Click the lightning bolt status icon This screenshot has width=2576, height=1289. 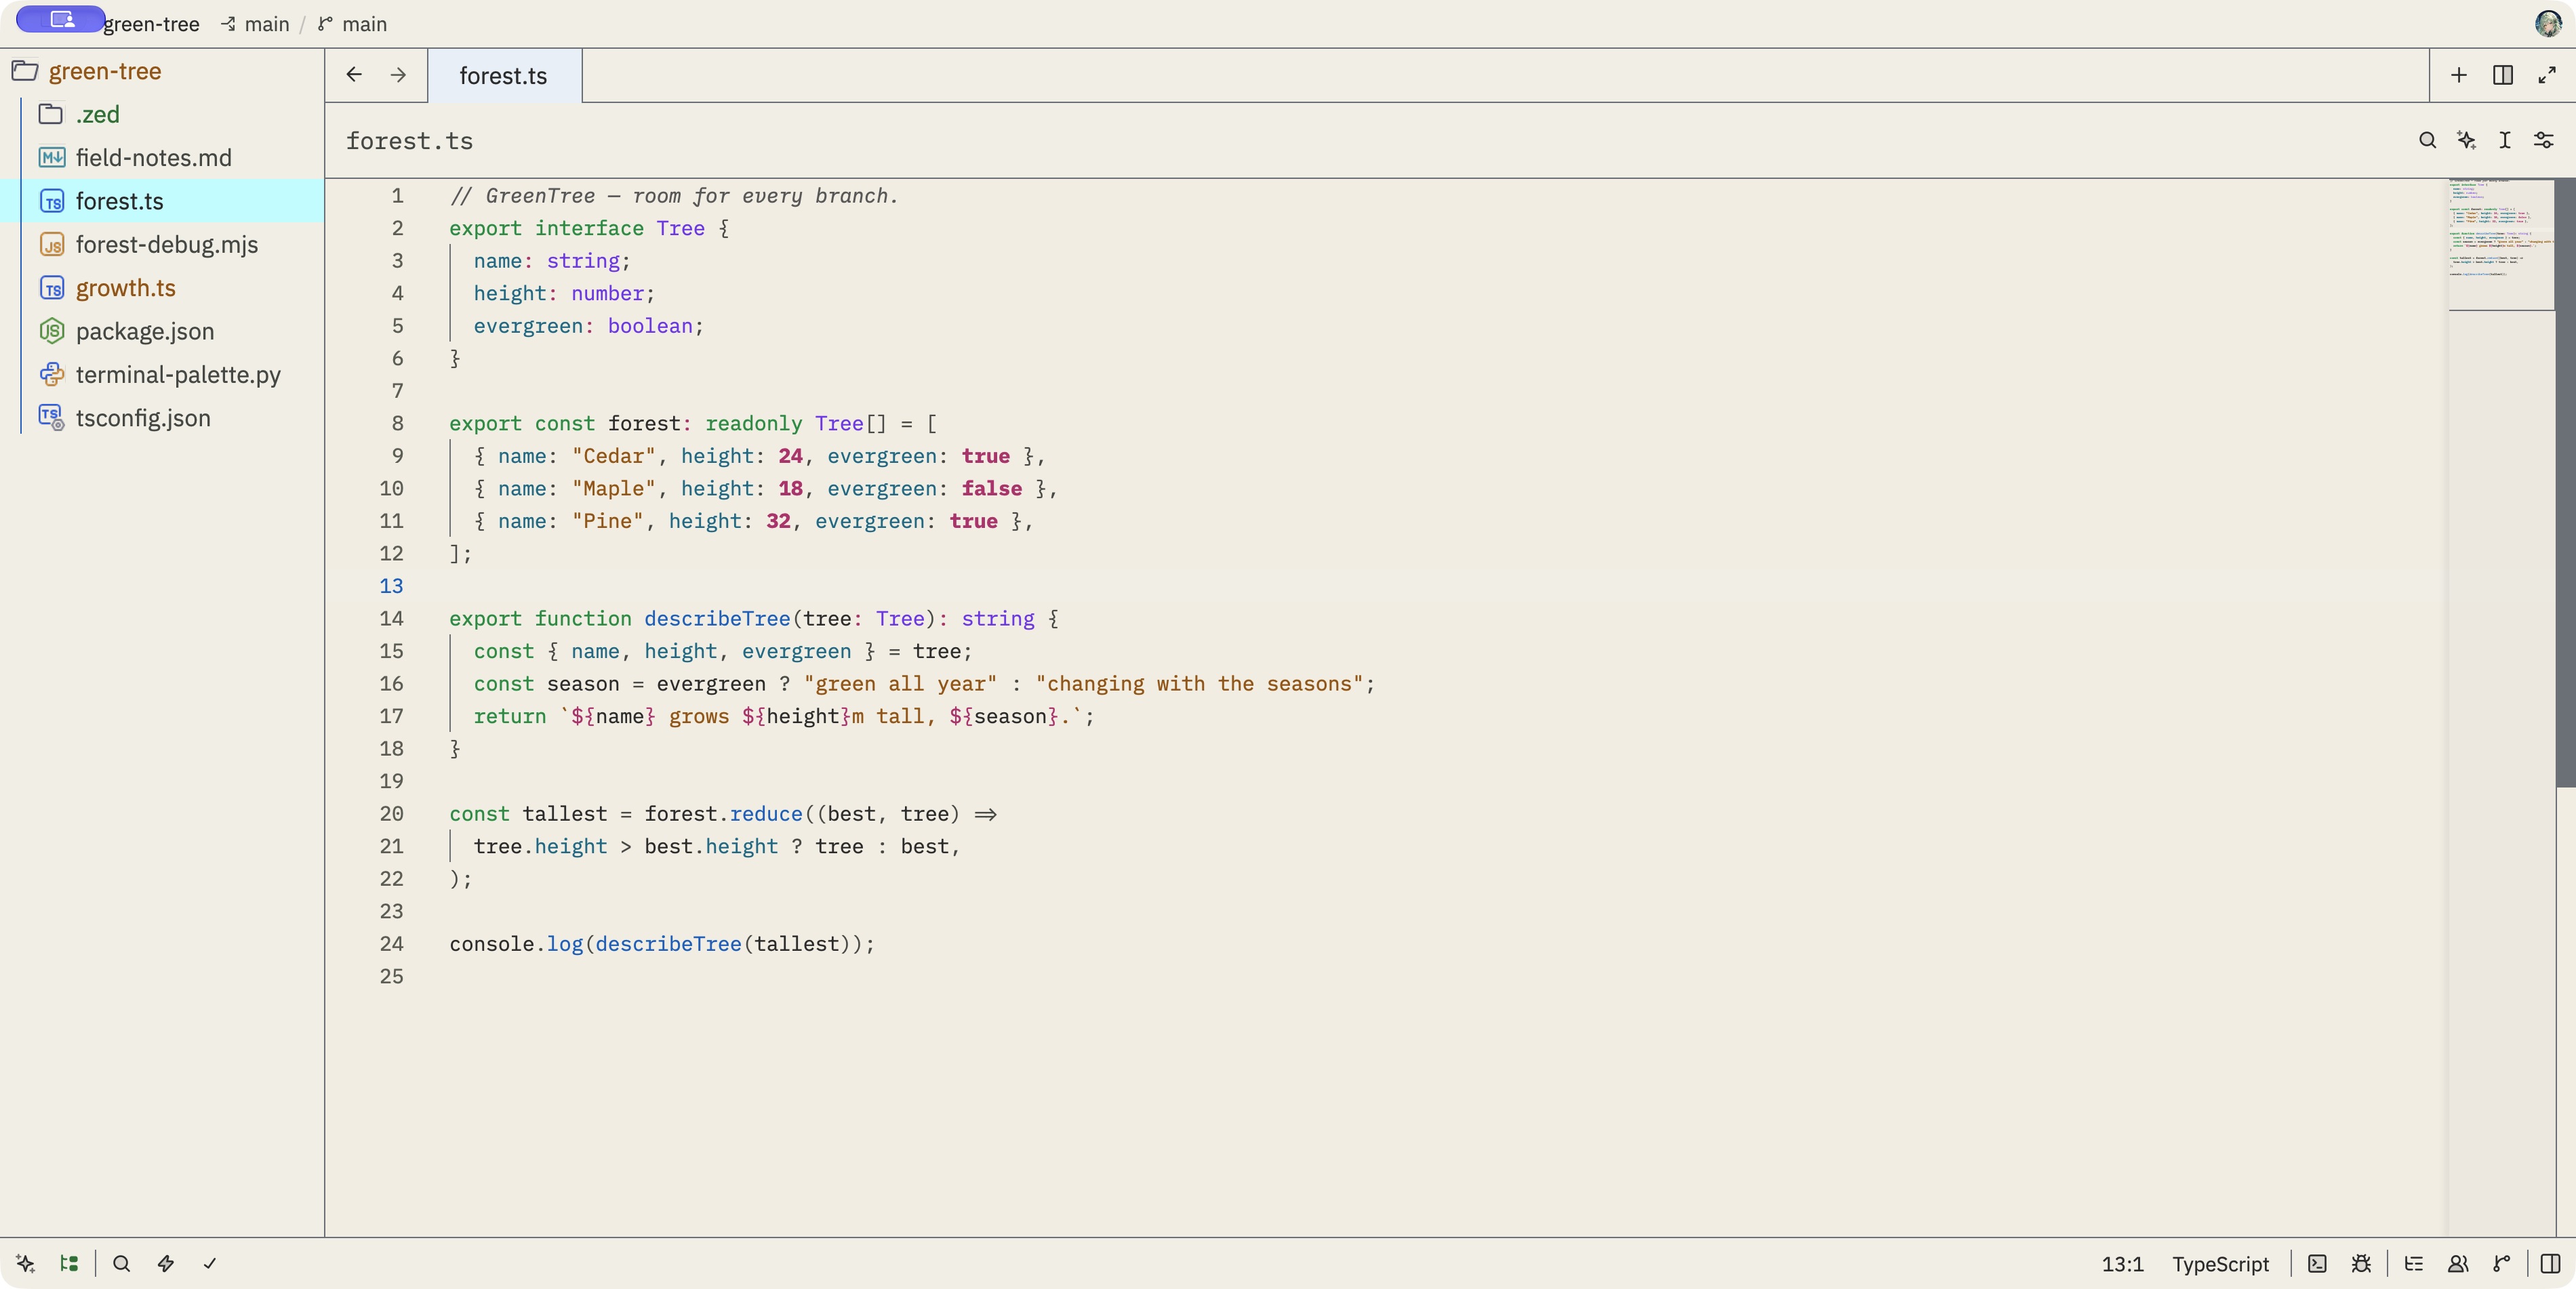coord(166,1263)
